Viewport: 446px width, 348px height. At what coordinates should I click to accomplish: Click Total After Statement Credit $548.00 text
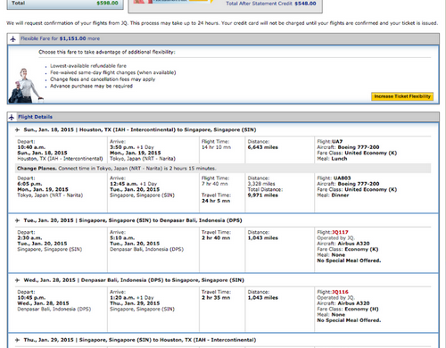click(271, 4)
